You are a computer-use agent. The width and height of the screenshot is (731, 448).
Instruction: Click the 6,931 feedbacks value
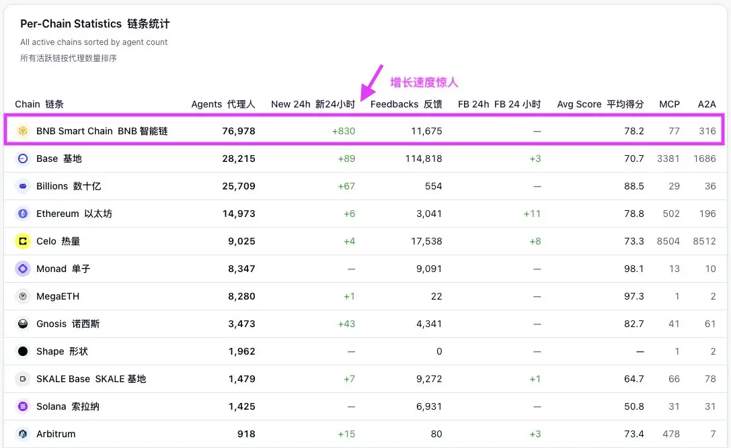point(429,406)
